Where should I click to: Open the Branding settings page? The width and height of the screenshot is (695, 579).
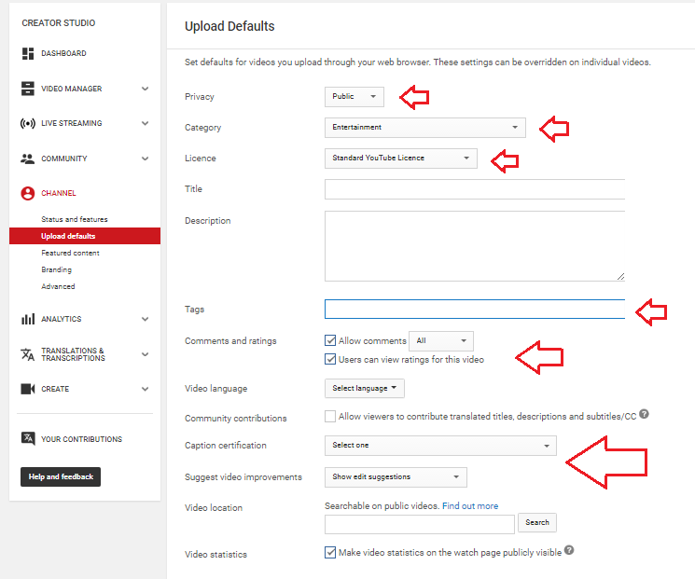pos(56,269)
